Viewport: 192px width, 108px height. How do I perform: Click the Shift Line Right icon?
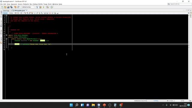(x=47, y=13)
